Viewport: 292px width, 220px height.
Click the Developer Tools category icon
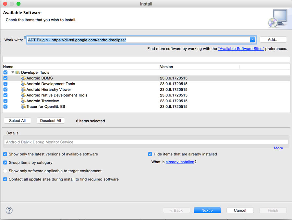tap(18, 72)
